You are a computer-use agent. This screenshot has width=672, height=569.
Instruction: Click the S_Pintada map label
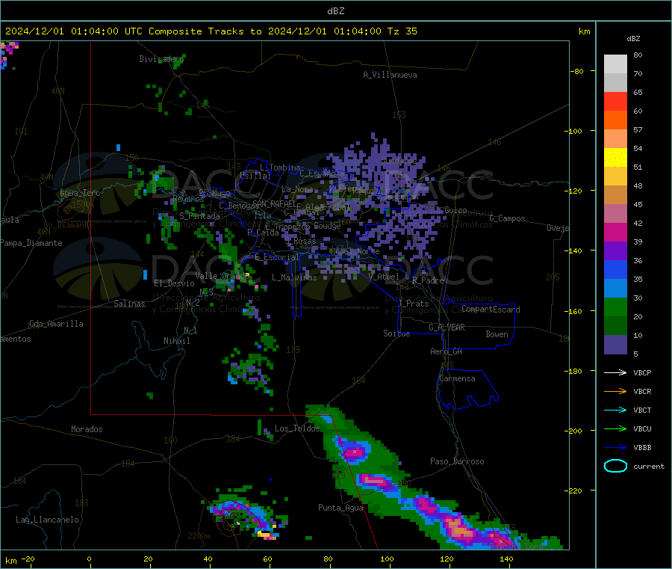click(199, 216)
